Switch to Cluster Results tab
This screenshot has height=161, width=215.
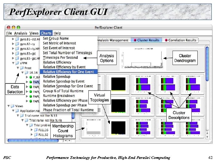tap(147, 40)
